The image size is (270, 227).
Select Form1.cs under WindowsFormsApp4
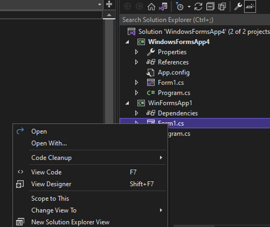tap(171, 82)
